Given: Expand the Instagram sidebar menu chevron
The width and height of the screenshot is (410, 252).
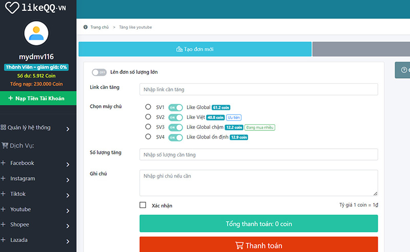Looking at the screenshot, I should [x=68, y=180].
